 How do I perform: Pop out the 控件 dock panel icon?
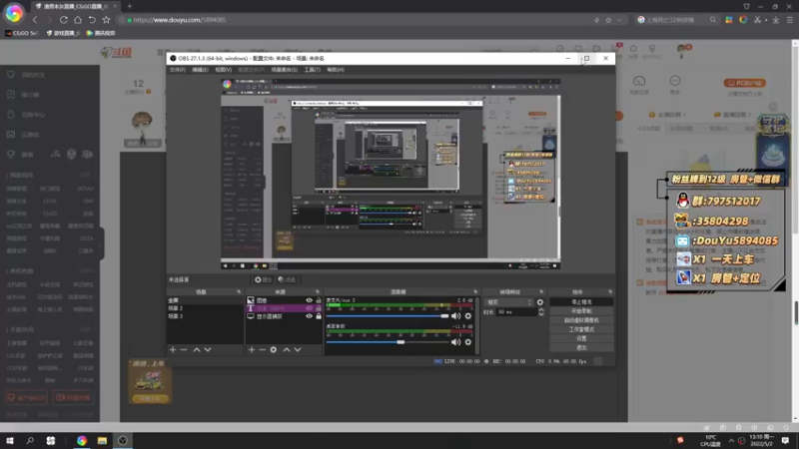point(610,292)
